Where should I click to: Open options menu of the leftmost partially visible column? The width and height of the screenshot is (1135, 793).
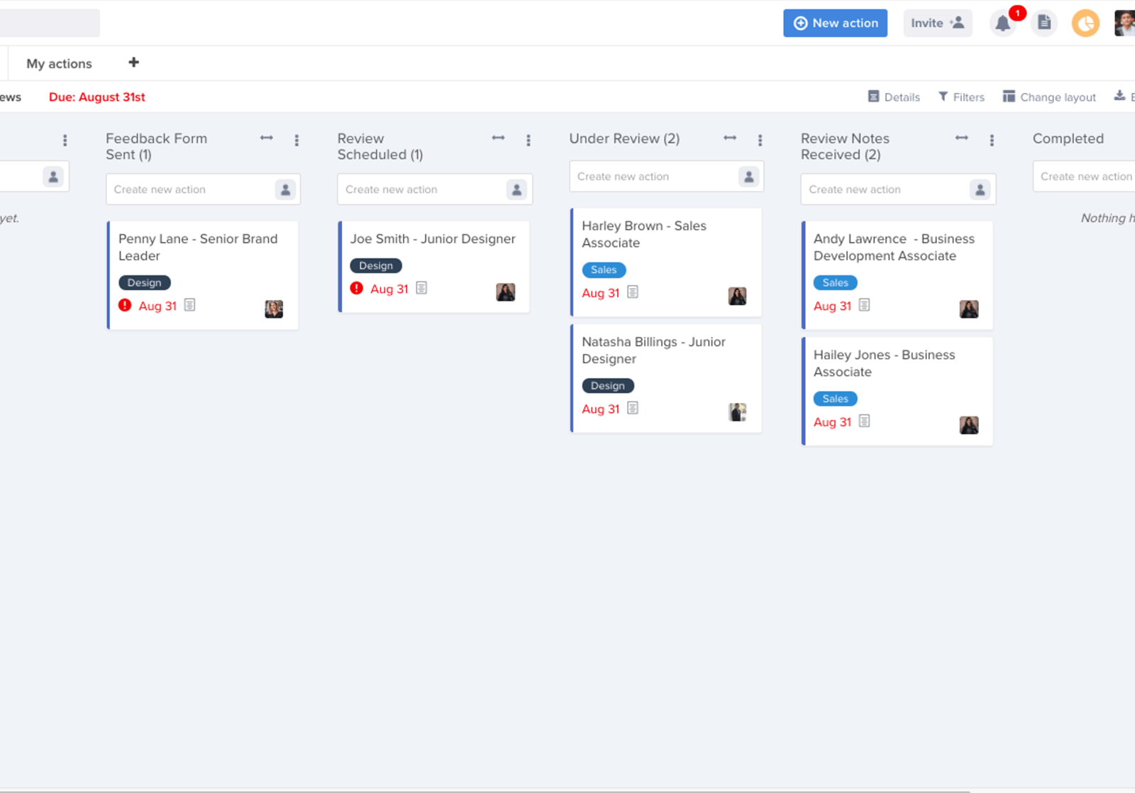click(65, 140)
